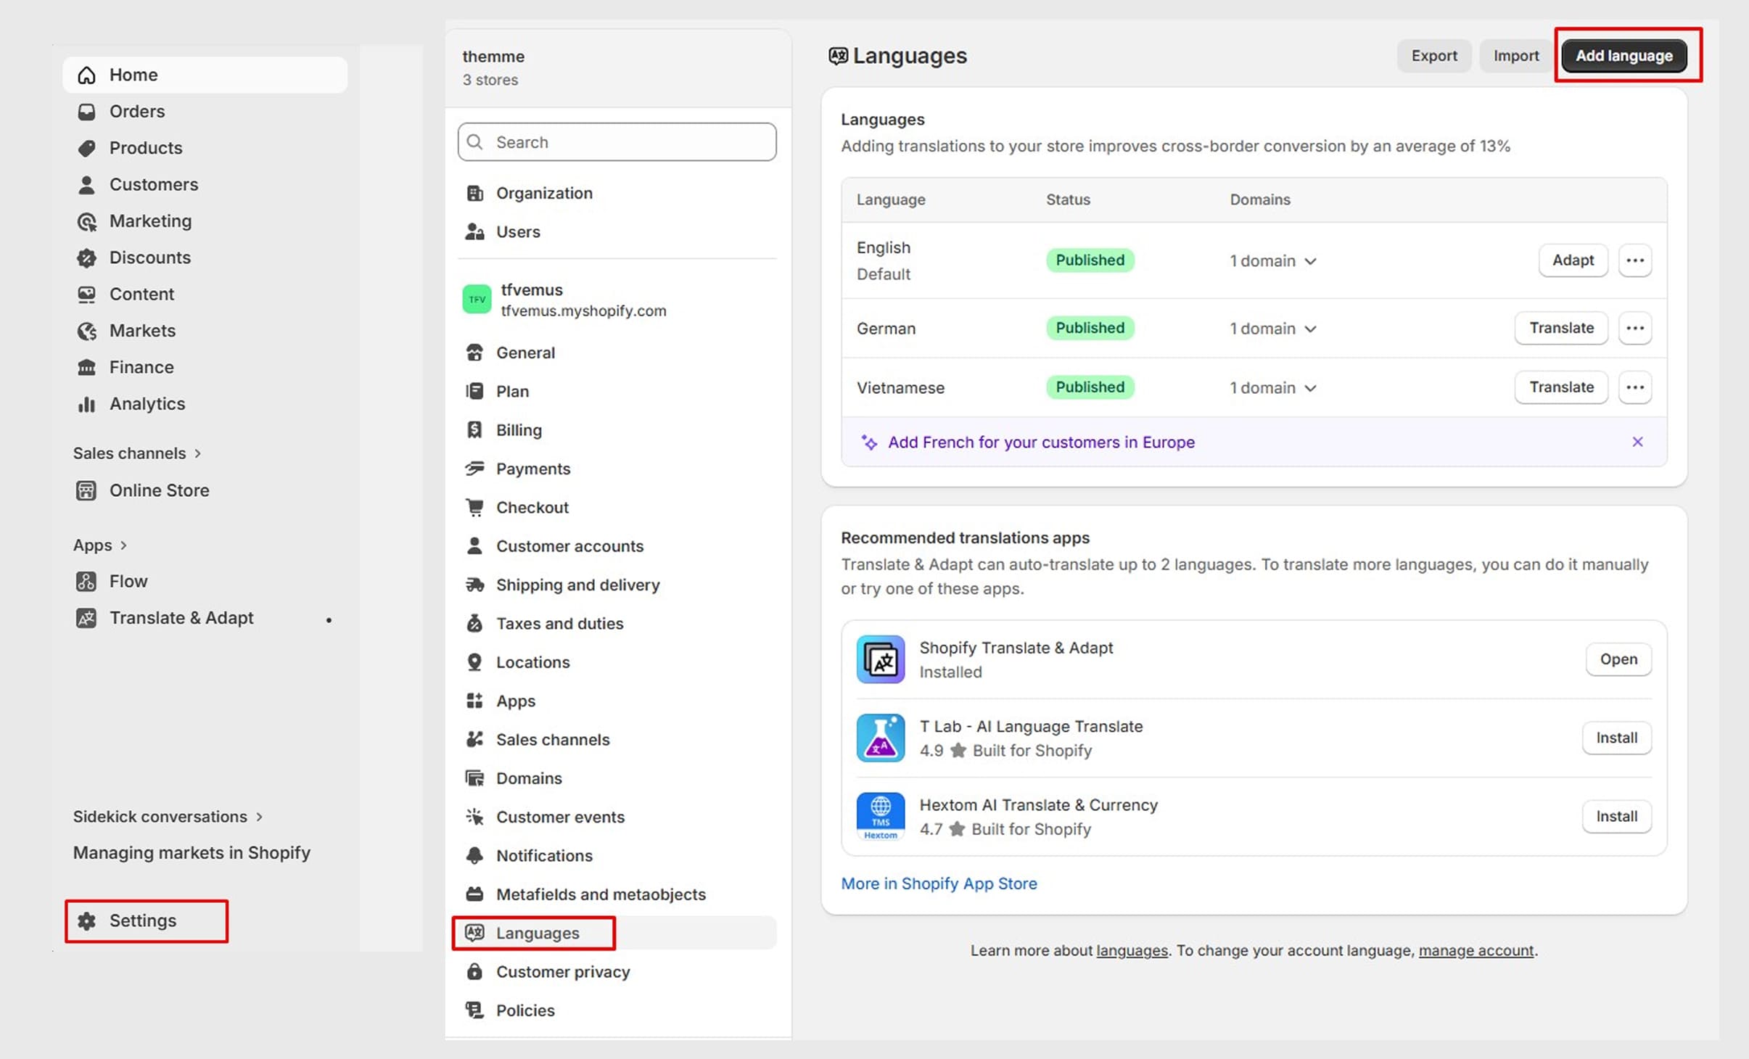Click the Products tag icon
Image resolution: width=1749 pixels, height=1059 pixels.
tap(86, 148)
